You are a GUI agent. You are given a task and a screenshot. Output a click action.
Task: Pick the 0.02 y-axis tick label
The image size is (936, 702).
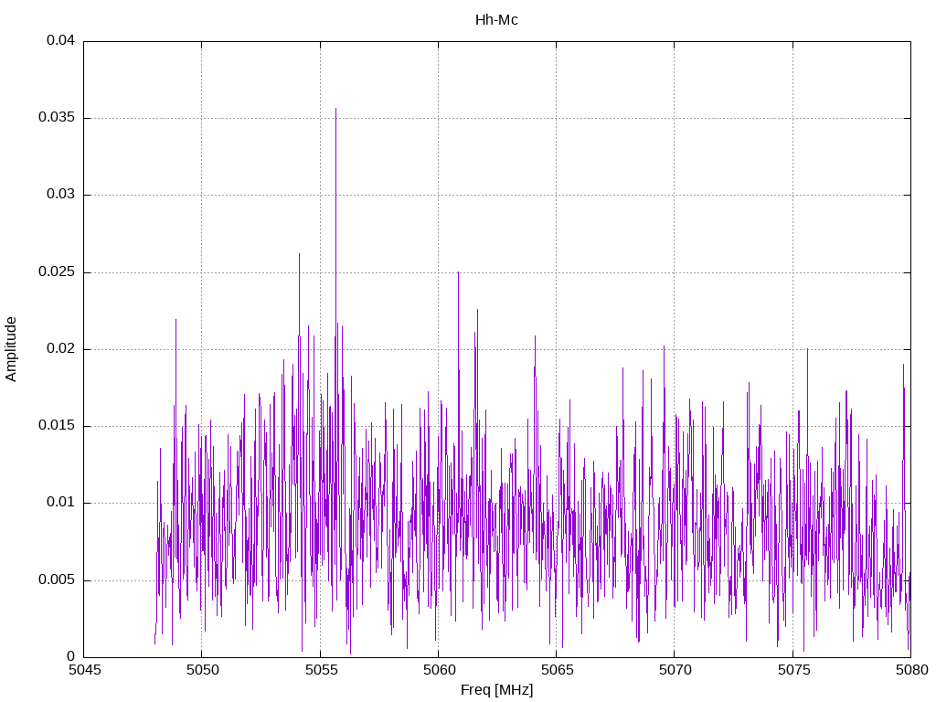(x=61, y=349)
